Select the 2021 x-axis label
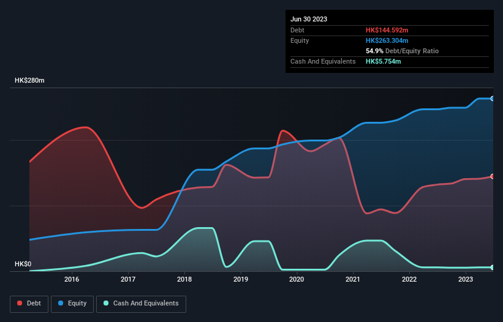The image size is (503, 322). (x=353, y=279)
